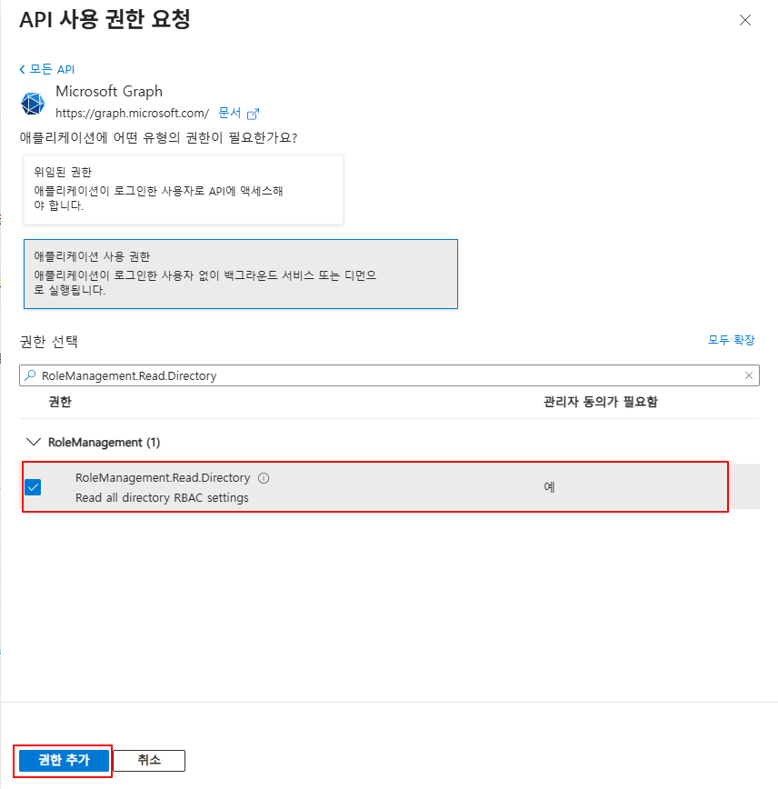Clear the permission search with X icon
The width and height of the screenshot is (778, 789).
(749, 375)
